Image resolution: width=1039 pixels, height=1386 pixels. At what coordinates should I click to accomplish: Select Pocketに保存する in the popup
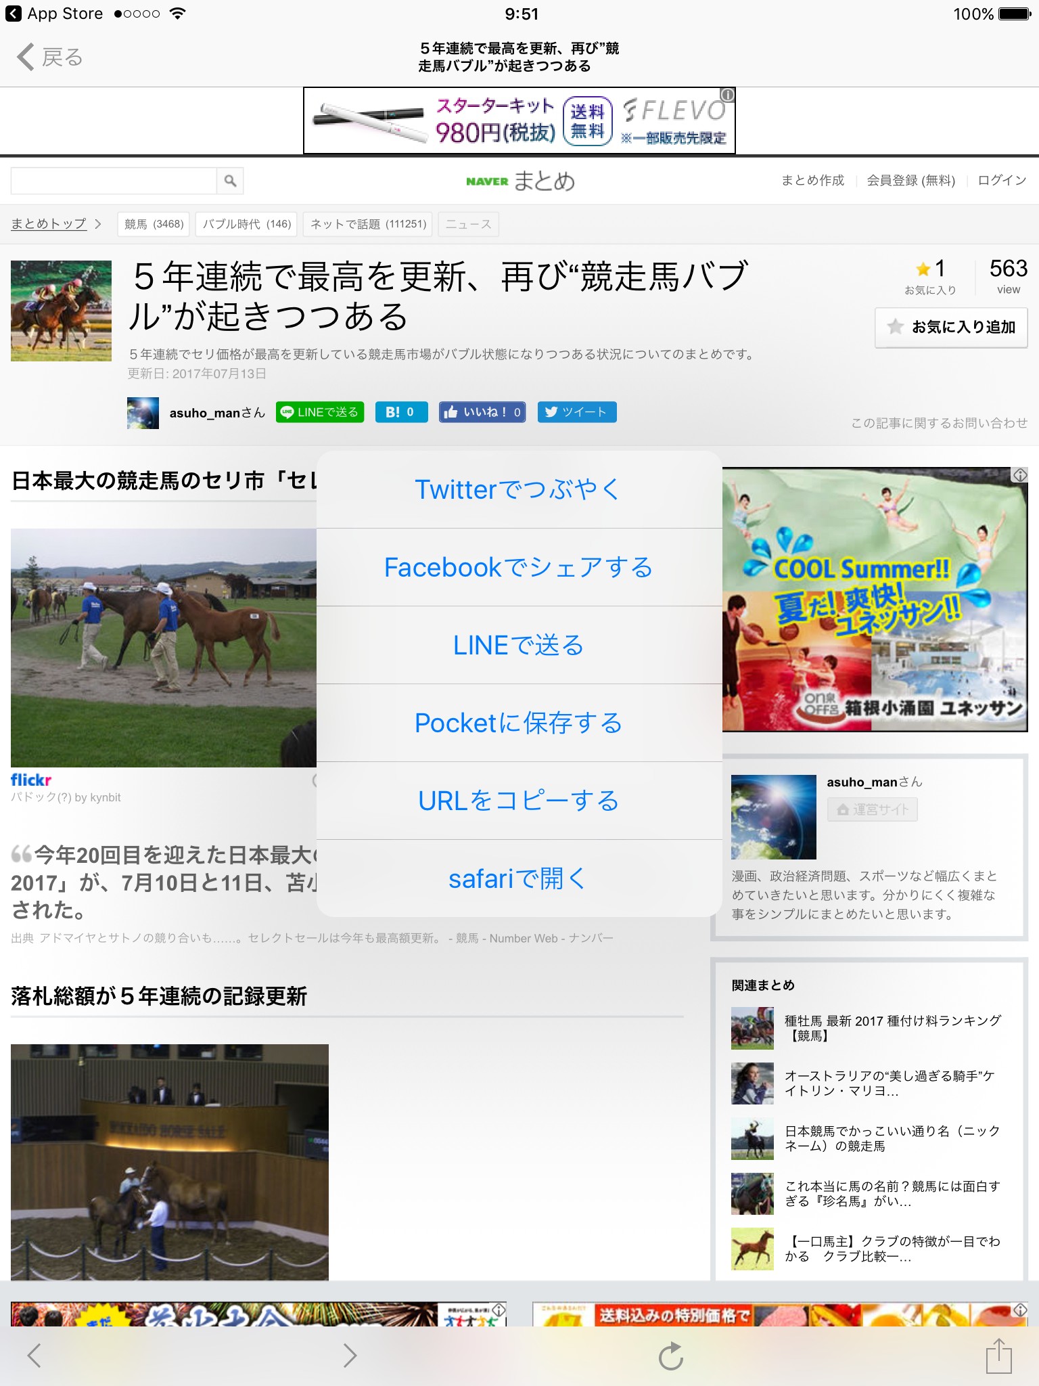[519, 723]
